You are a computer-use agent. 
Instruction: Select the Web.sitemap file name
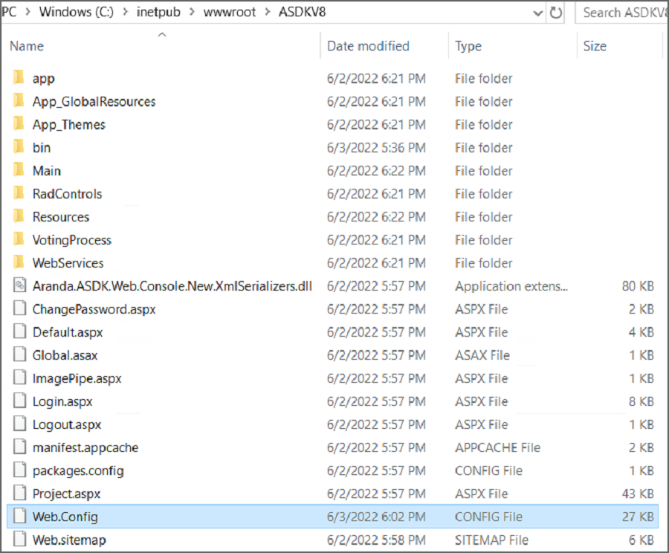point(70,540)
